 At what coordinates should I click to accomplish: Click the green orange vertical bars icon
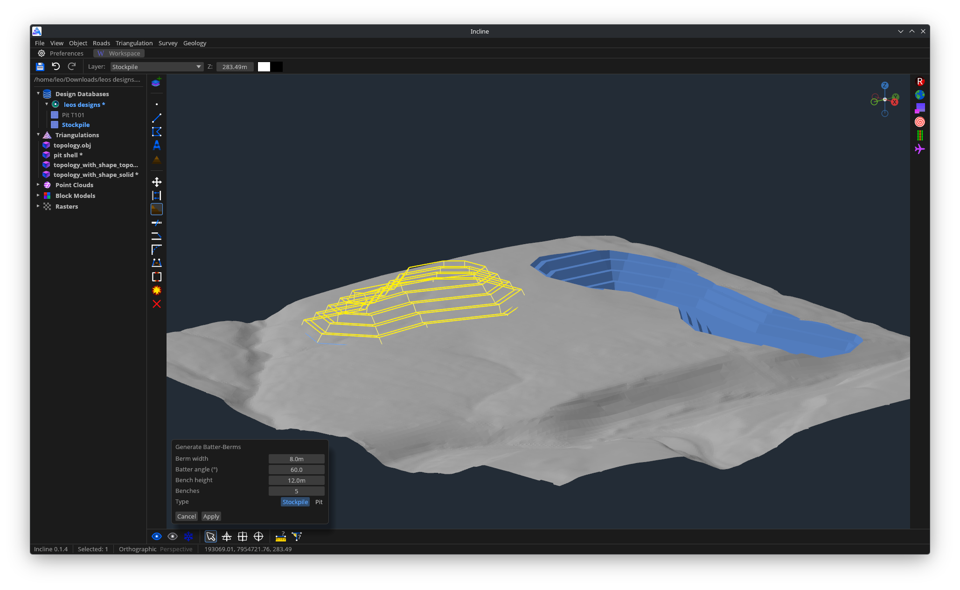pyautogui.click(x=920, y=136)
